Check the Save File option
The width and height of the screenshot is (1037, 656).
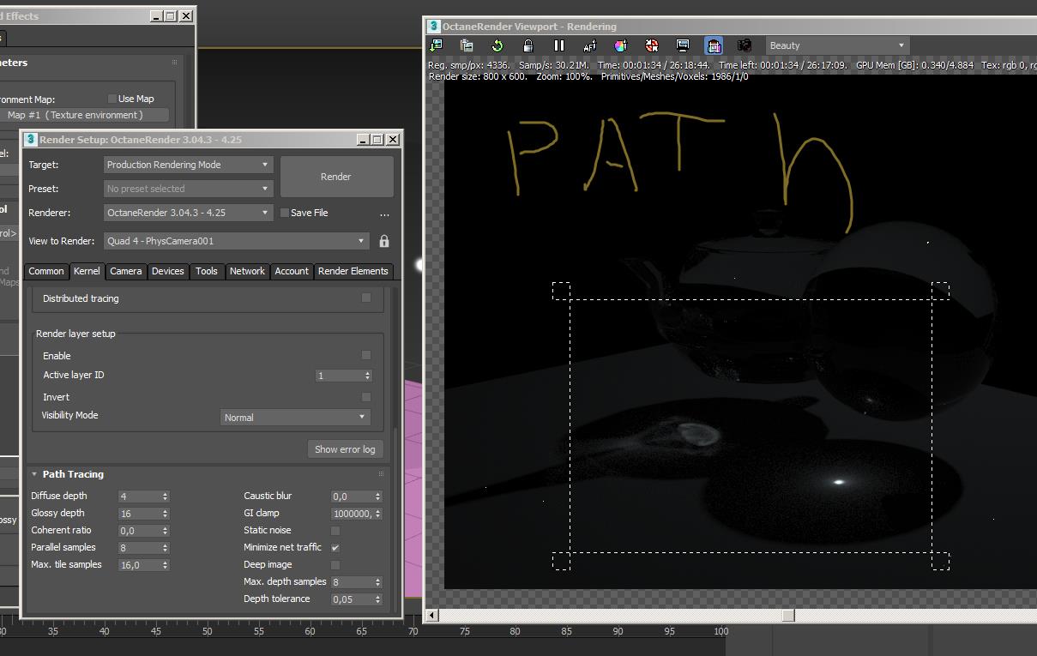coord(285,213)
